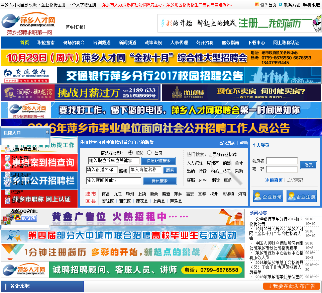This screenshot has width=322, height=293.
Task: Click the 搜索 button beside 岗位名称 field
Action: pos(170,170)
